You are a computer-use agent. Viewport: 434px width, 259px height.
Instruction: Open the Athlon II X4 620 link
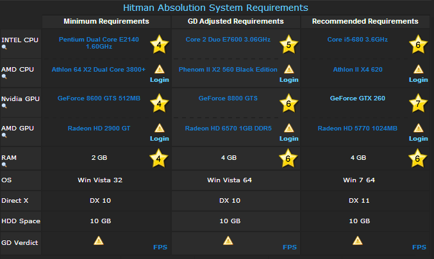point(358,70)
